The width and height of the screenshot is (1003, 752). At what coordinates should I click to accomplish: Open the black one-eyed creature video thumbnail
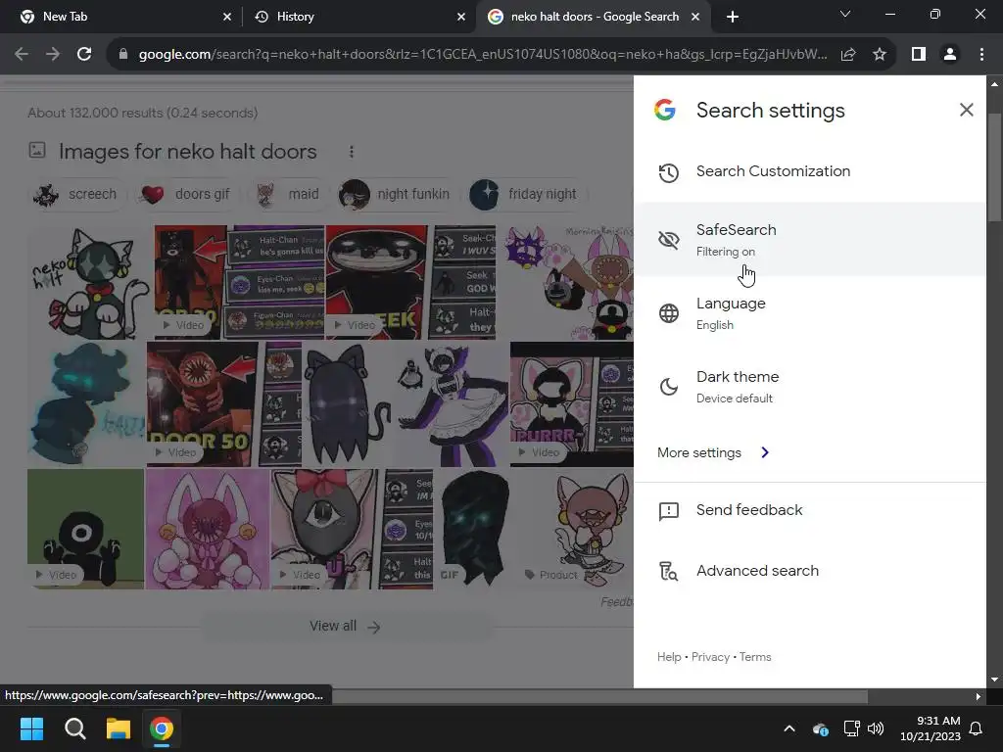click(x=86, y=529)
